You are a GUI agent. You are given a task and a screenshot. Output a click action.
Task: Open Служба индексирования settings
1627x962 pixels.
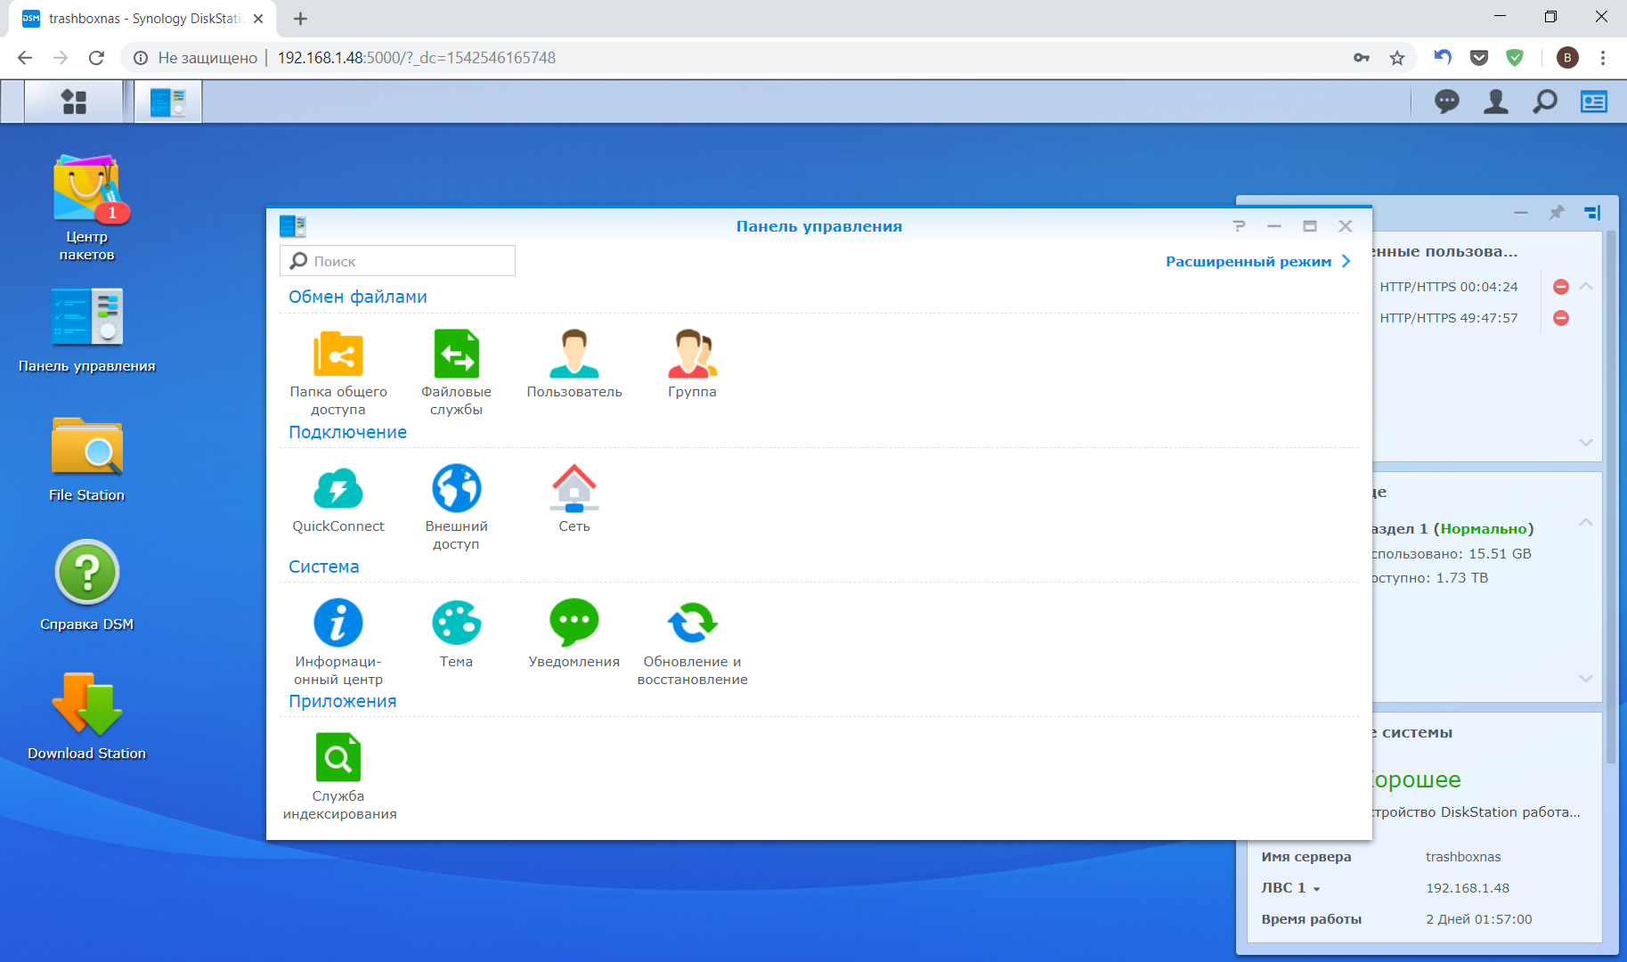pos(338,777)
